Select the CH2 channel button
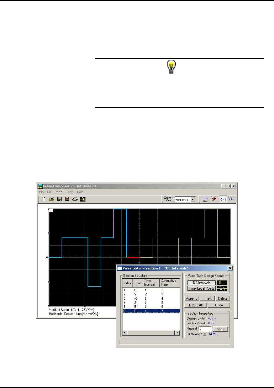 [232, 199]
